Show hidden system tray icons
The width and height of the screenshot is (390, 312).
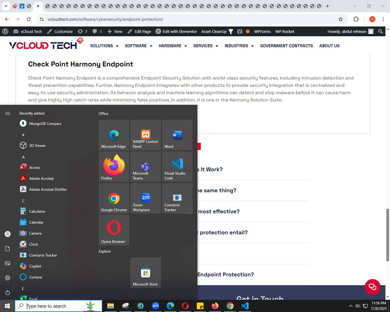tap(350, 306)
